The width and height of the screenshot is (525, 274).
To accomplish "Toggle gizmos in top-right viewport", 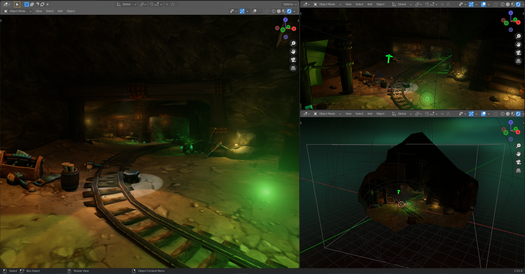I will (471, 4).
